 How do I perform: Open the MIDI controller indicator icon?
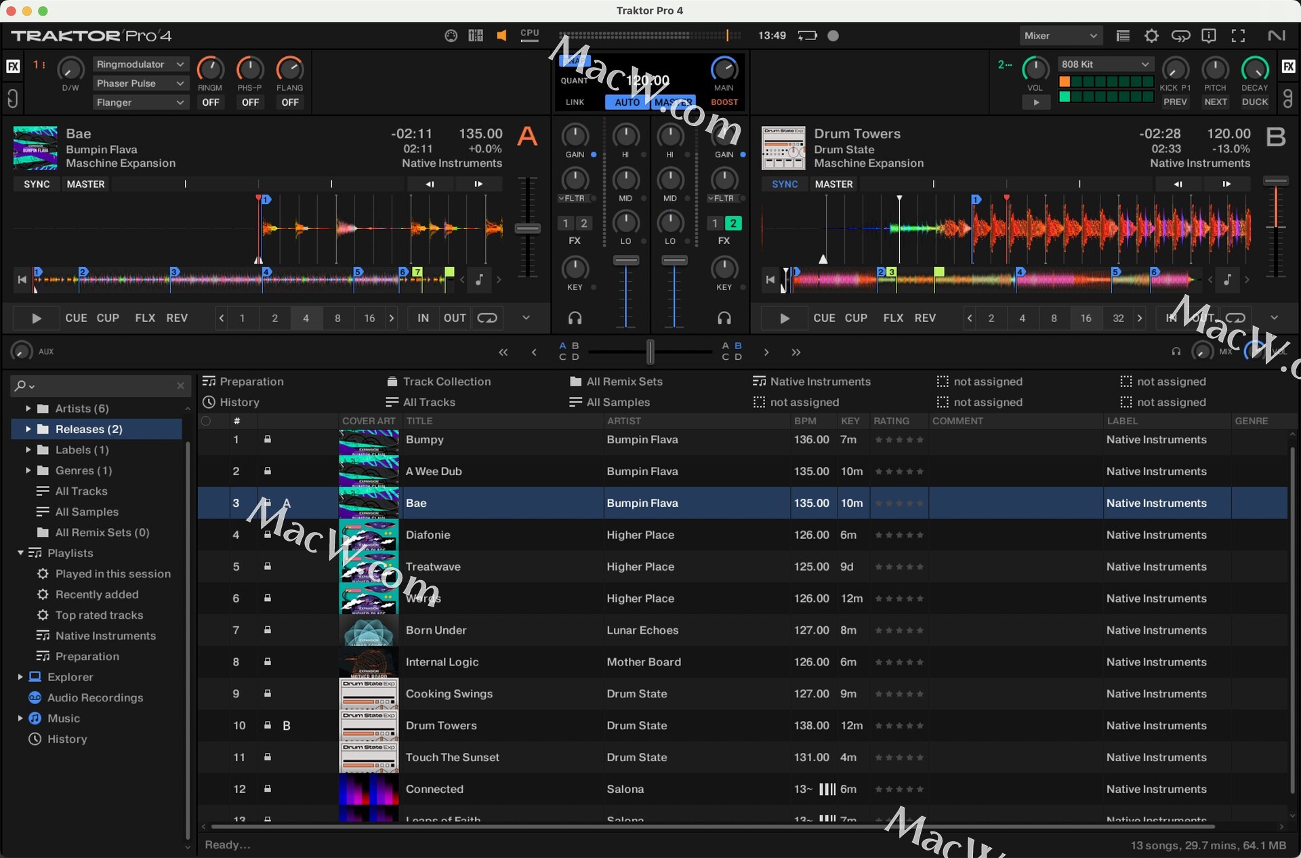451,36
